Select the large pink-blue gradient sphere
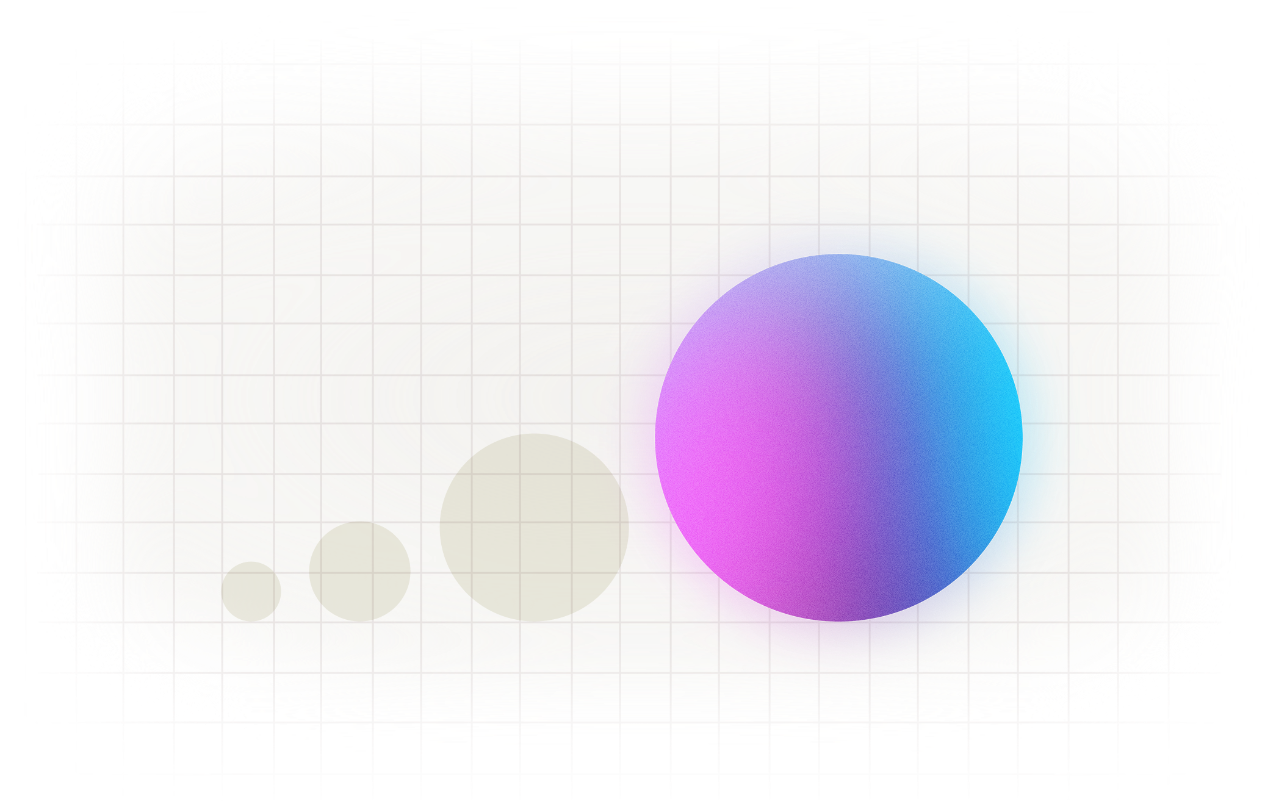The width and height of the screenshot is (1276, 801). [838, 437]
